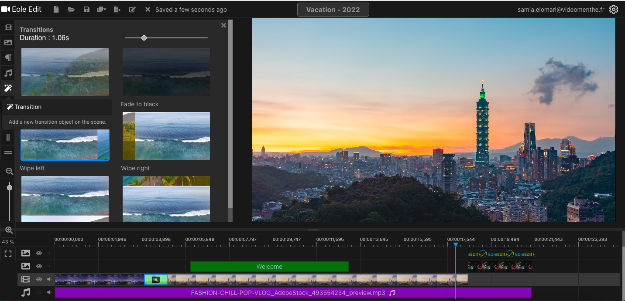Select the image tool in the sidebar
Screen dimensions: 625x301
[x=8, y=42]
